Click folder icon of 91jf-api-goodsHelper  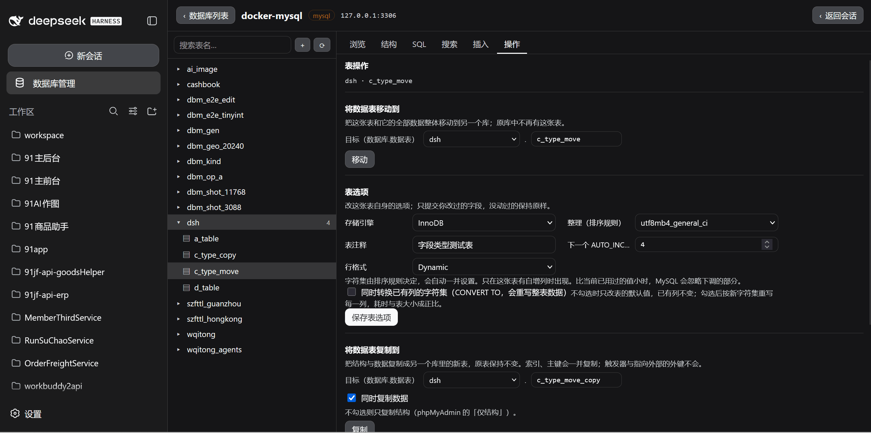16,272
